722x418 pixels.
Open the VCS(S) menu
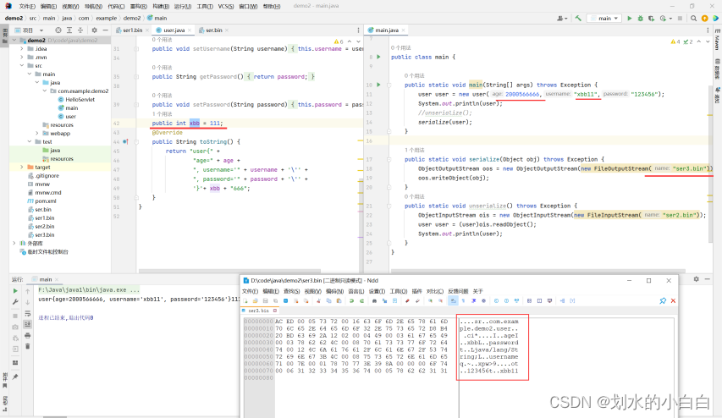[x=226, y=6]
